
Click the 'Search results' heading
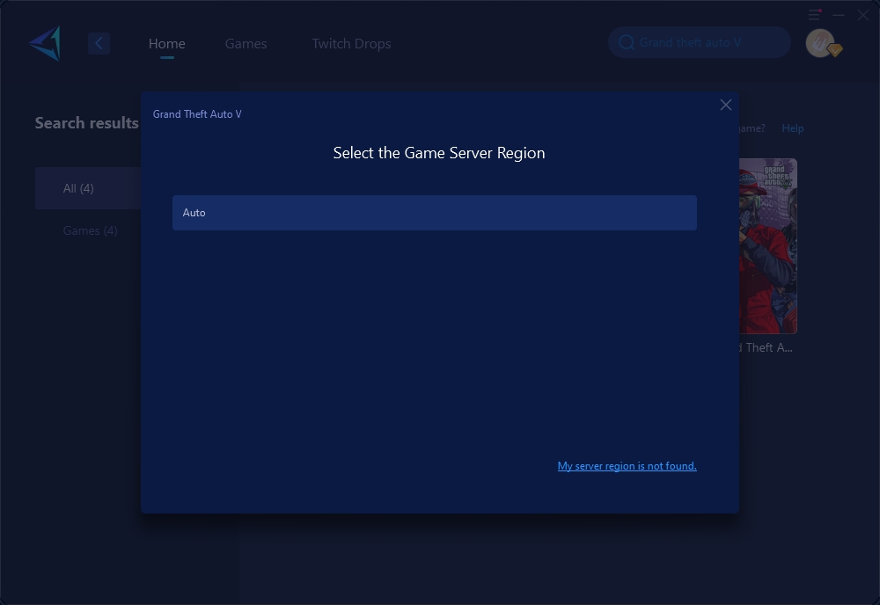tap(86, 123)
